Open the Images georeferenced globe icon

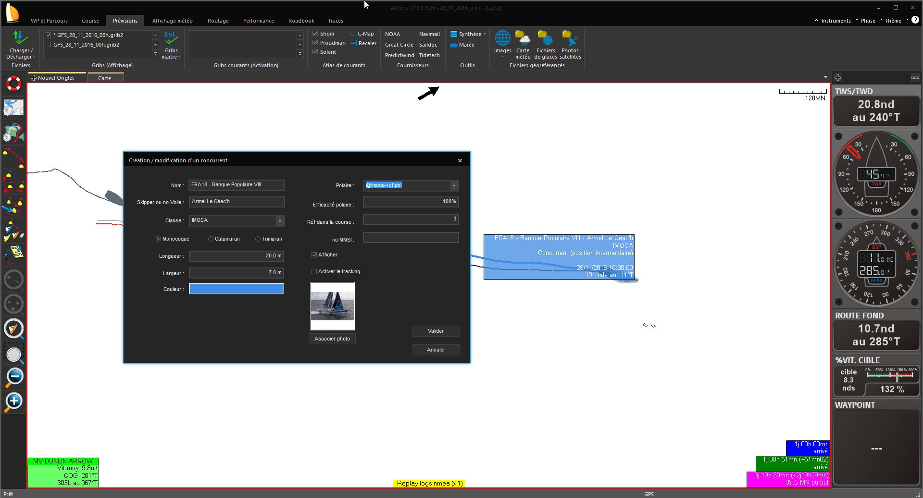(x=502, y=38)
